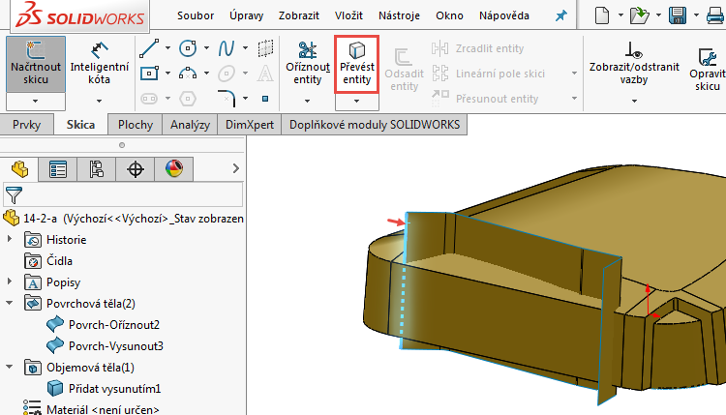The height and width of the screenshot is (415, 726).
Task: Click the Oříznout entity trim tool
Action: click(308, 64)
